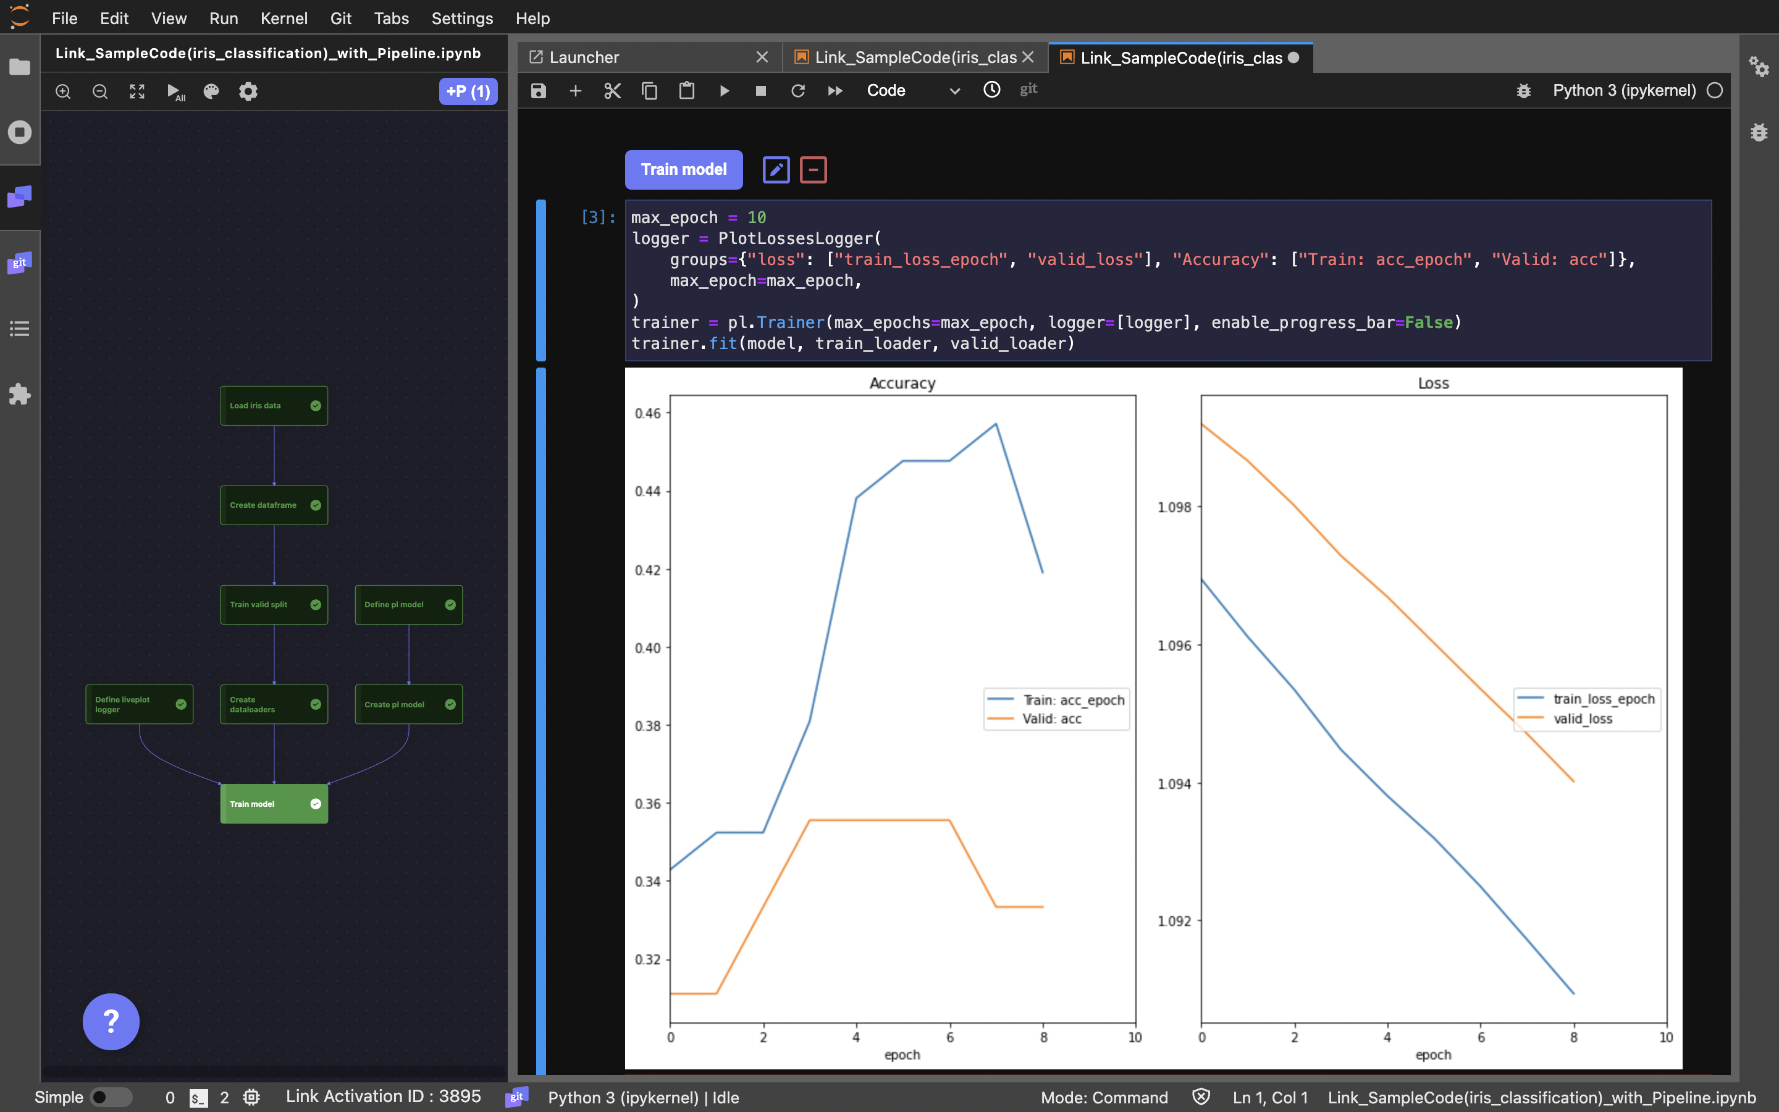Collapse the code input using the blue bar
The height and width of the screenshot is (1112, 1779).
(x=541, y=280)
